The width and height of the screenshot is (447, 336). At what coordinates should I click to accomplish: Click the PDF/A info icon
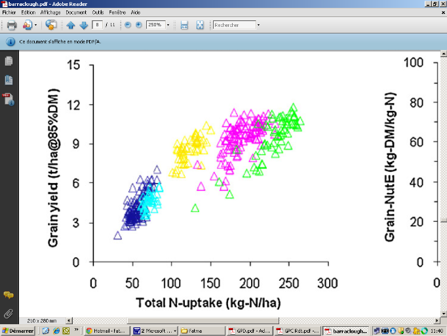(10, 41)
